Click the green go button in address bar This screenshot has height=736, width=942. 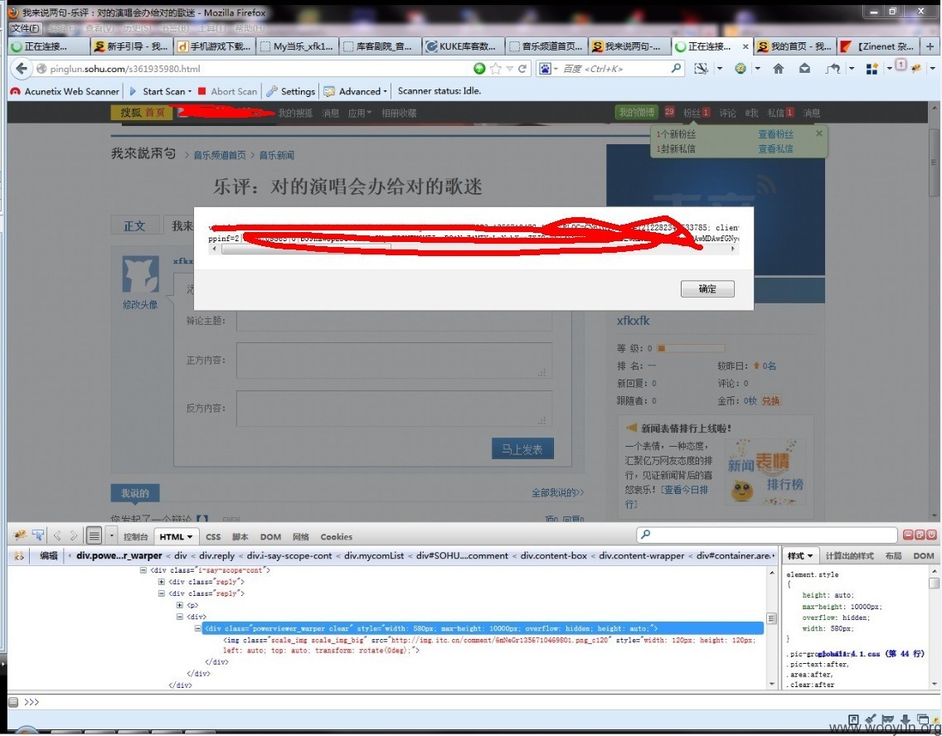coord(478,69)
